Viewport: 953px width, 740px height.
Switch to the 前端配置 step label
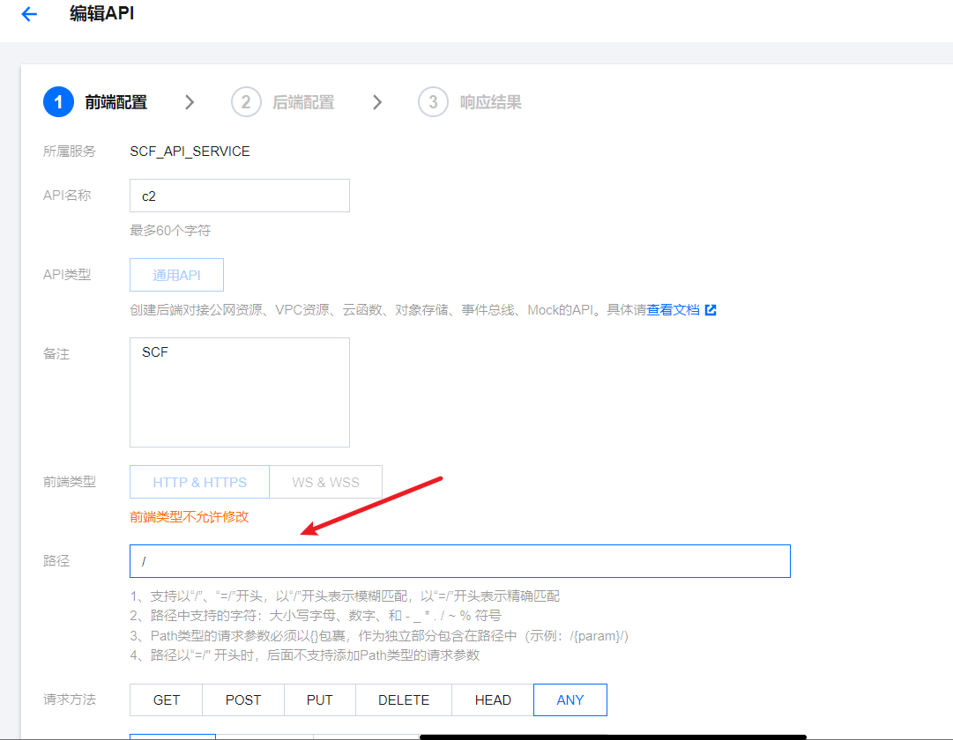pyautogui.click(x=115, y=102)
